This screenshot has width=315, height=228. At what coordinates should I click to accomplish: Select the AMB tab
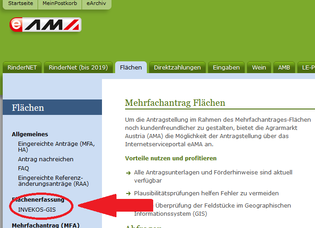tap(284, 68)
